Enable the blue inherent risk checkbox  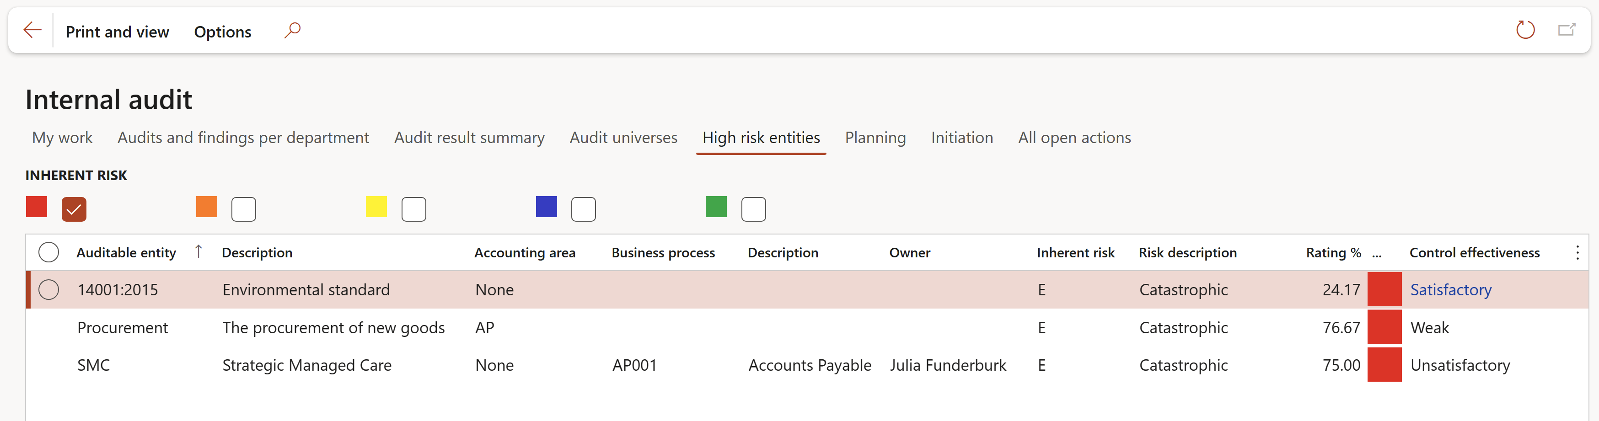[x=583, y=209]
